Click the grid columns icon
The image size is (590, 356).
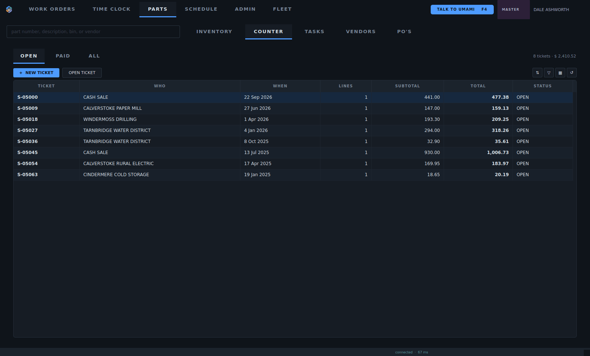pyautogui.click(x=560, y=73)
